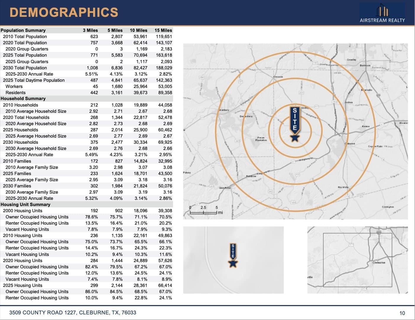Select the Workers row label

tap(14, 86)
